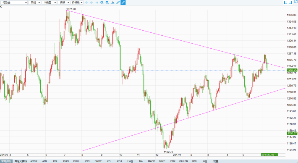Select the DKBY indicator
This screenshot has width=298, height=163.
98,161
